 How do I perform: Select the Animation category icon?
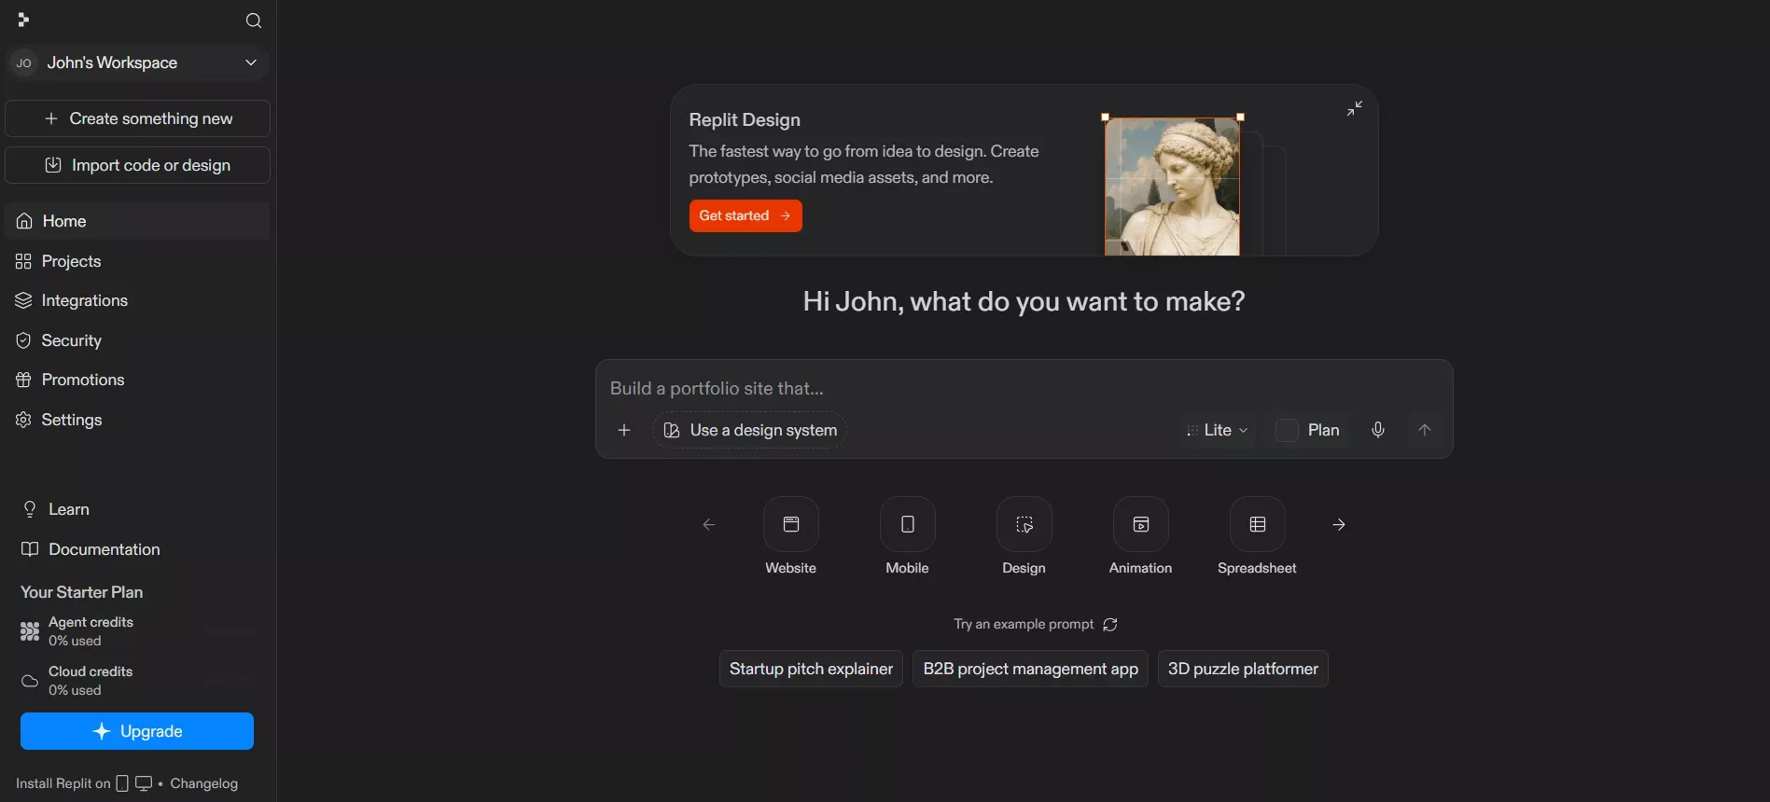pyautogui.click(x=1141, y=524)
